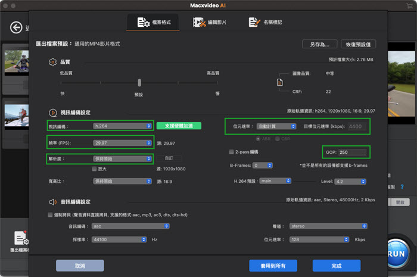Click the quality gear icon

(x=52, y=62)
